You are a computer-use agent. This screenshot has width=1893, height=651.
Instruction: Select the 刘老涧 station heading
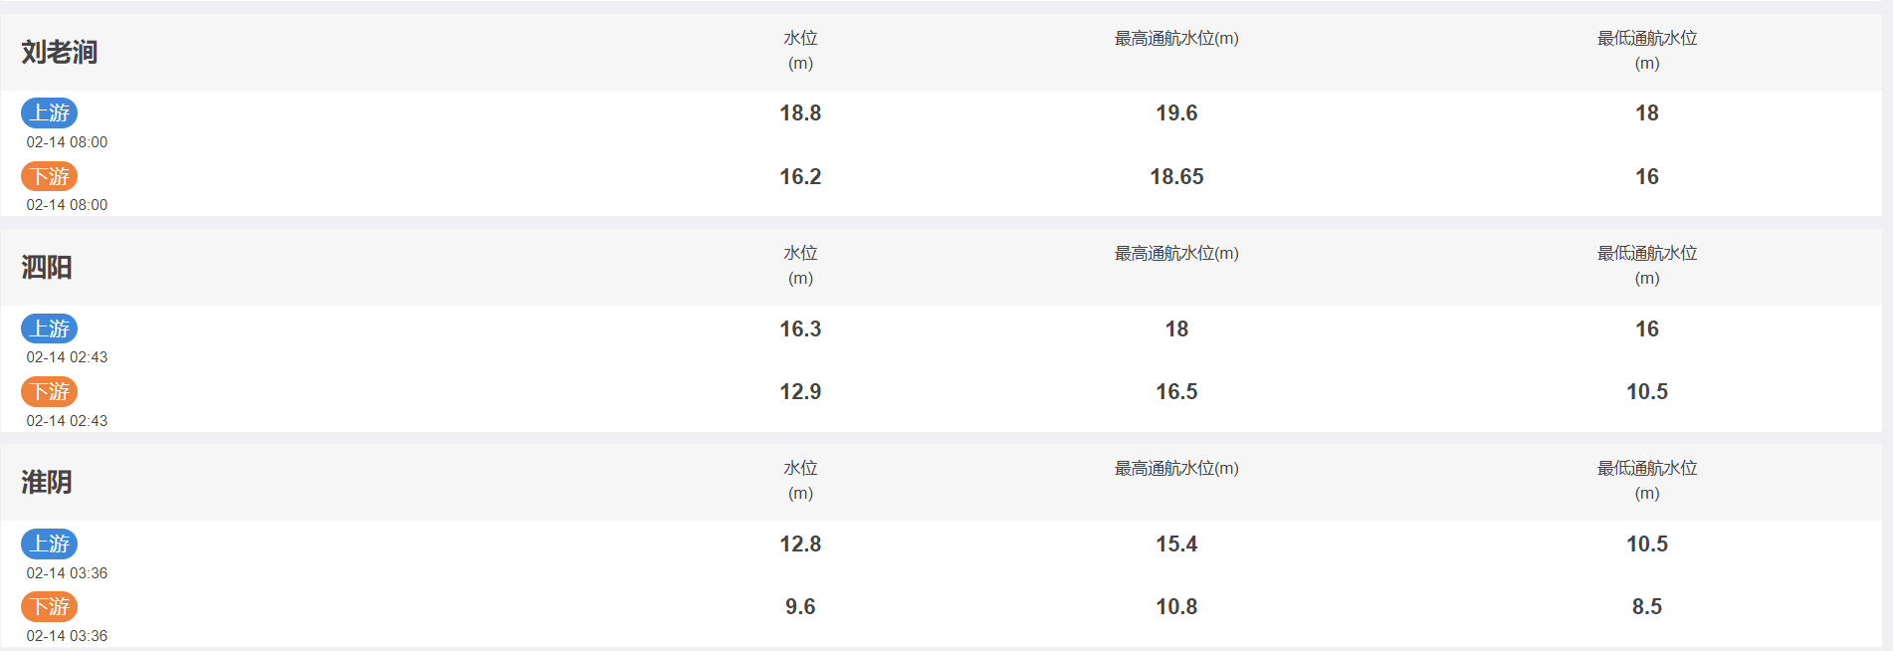(x=60, y=52)
